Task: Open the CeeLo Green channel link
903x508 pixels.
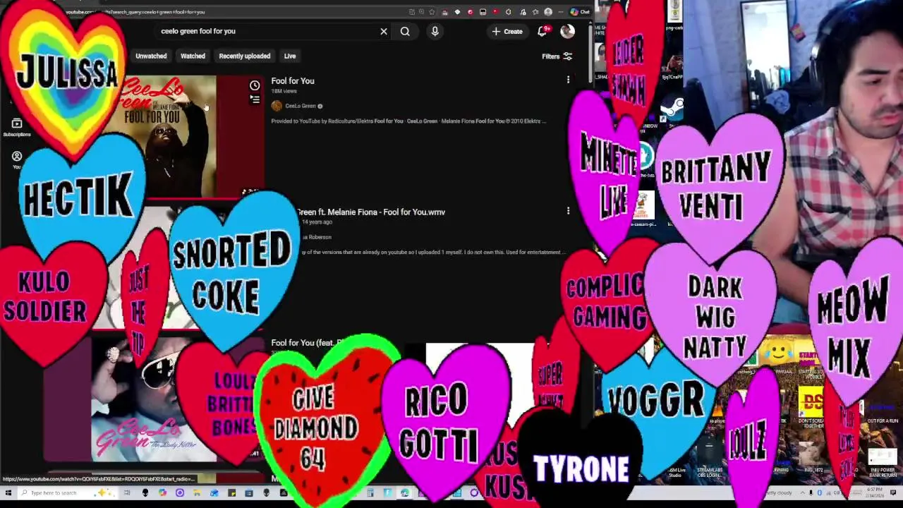Action: [301, 106]
